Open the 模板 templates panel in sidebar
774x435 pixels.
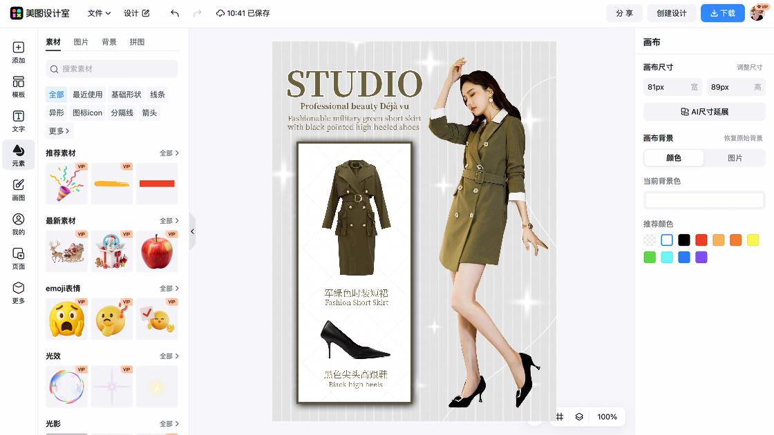(18, 87)
